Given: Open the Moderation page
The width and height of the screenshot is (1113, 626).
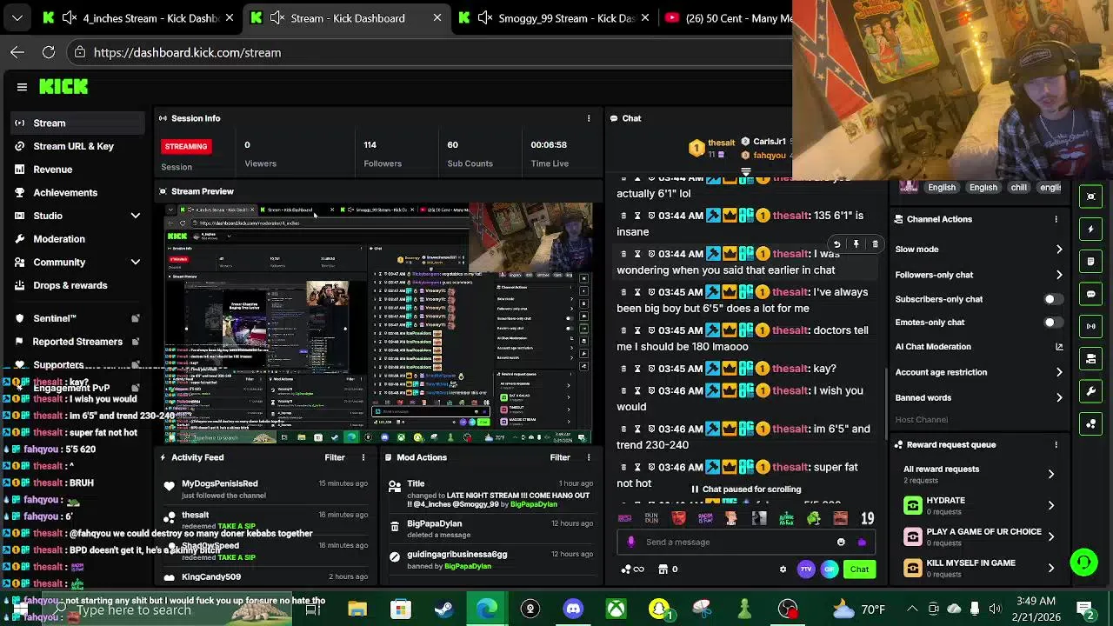Looking at the screenshot, I should point(78,239).
